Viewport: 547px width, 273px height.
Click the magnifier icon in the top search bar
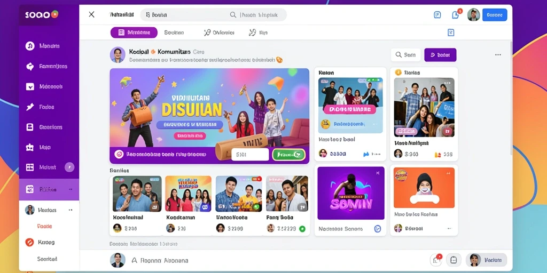pyautogui.click(x=233, y=15)
